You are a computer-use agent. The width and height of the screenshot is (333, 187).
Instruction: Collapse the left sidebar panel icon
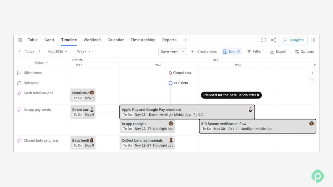click(x=20, y=40)
